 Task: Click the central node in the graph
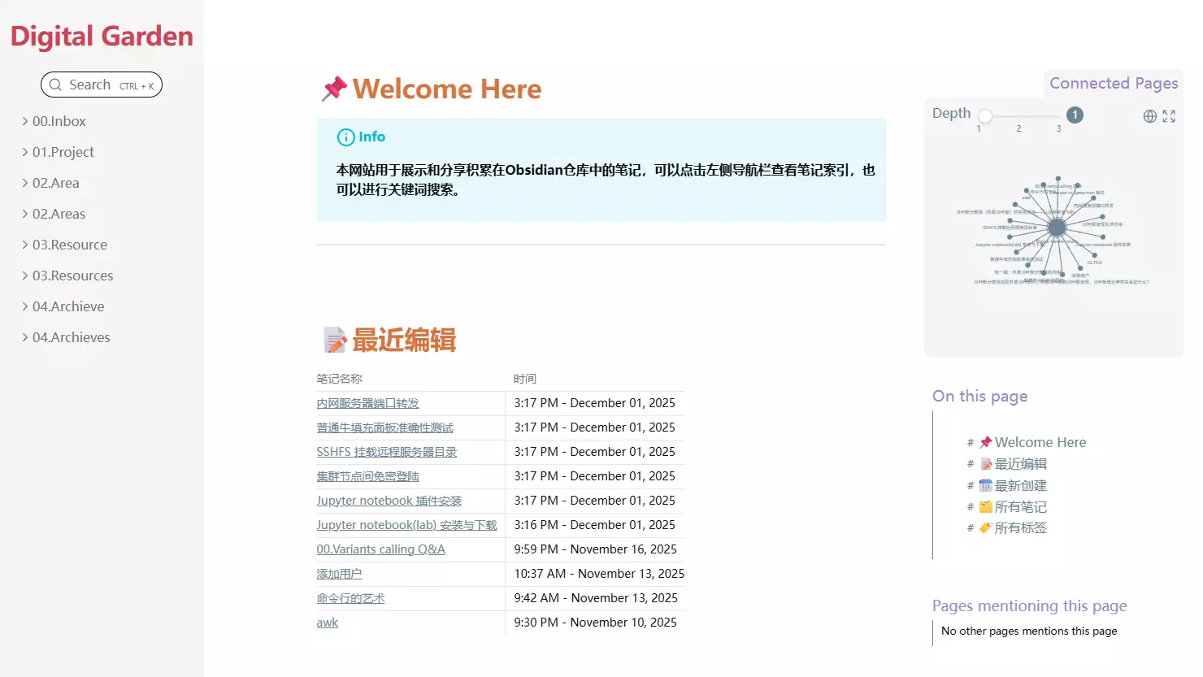tap(1057, 228)
